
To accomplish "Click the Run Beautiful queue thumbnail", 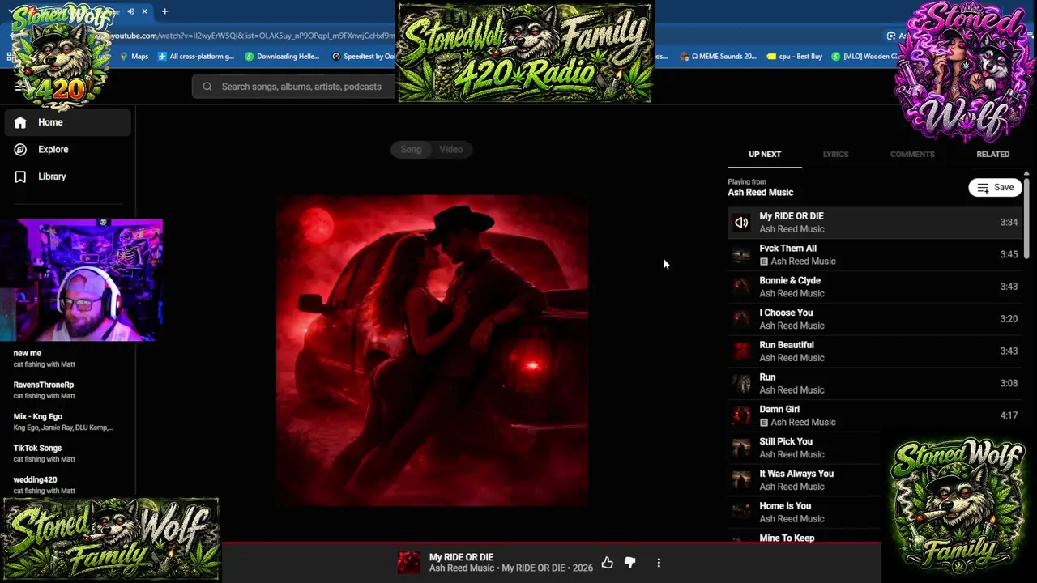I will point(741,351).
